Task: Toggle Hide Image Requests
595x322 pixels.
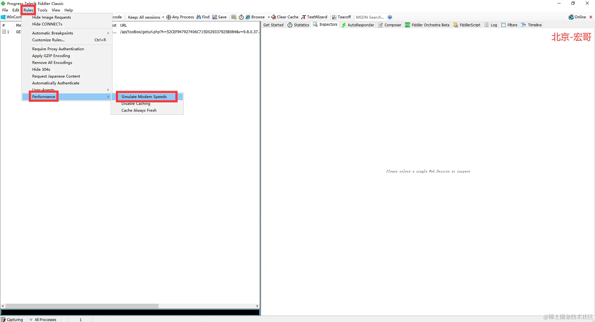Action: coord(67,17)
